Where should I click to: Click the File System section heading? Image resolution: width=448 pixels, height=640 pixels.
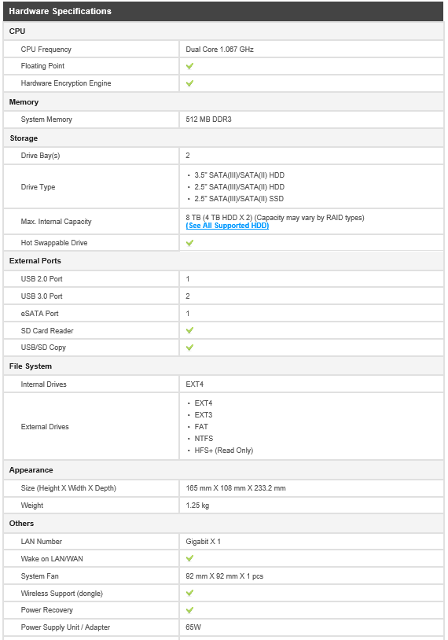point(31,366)
